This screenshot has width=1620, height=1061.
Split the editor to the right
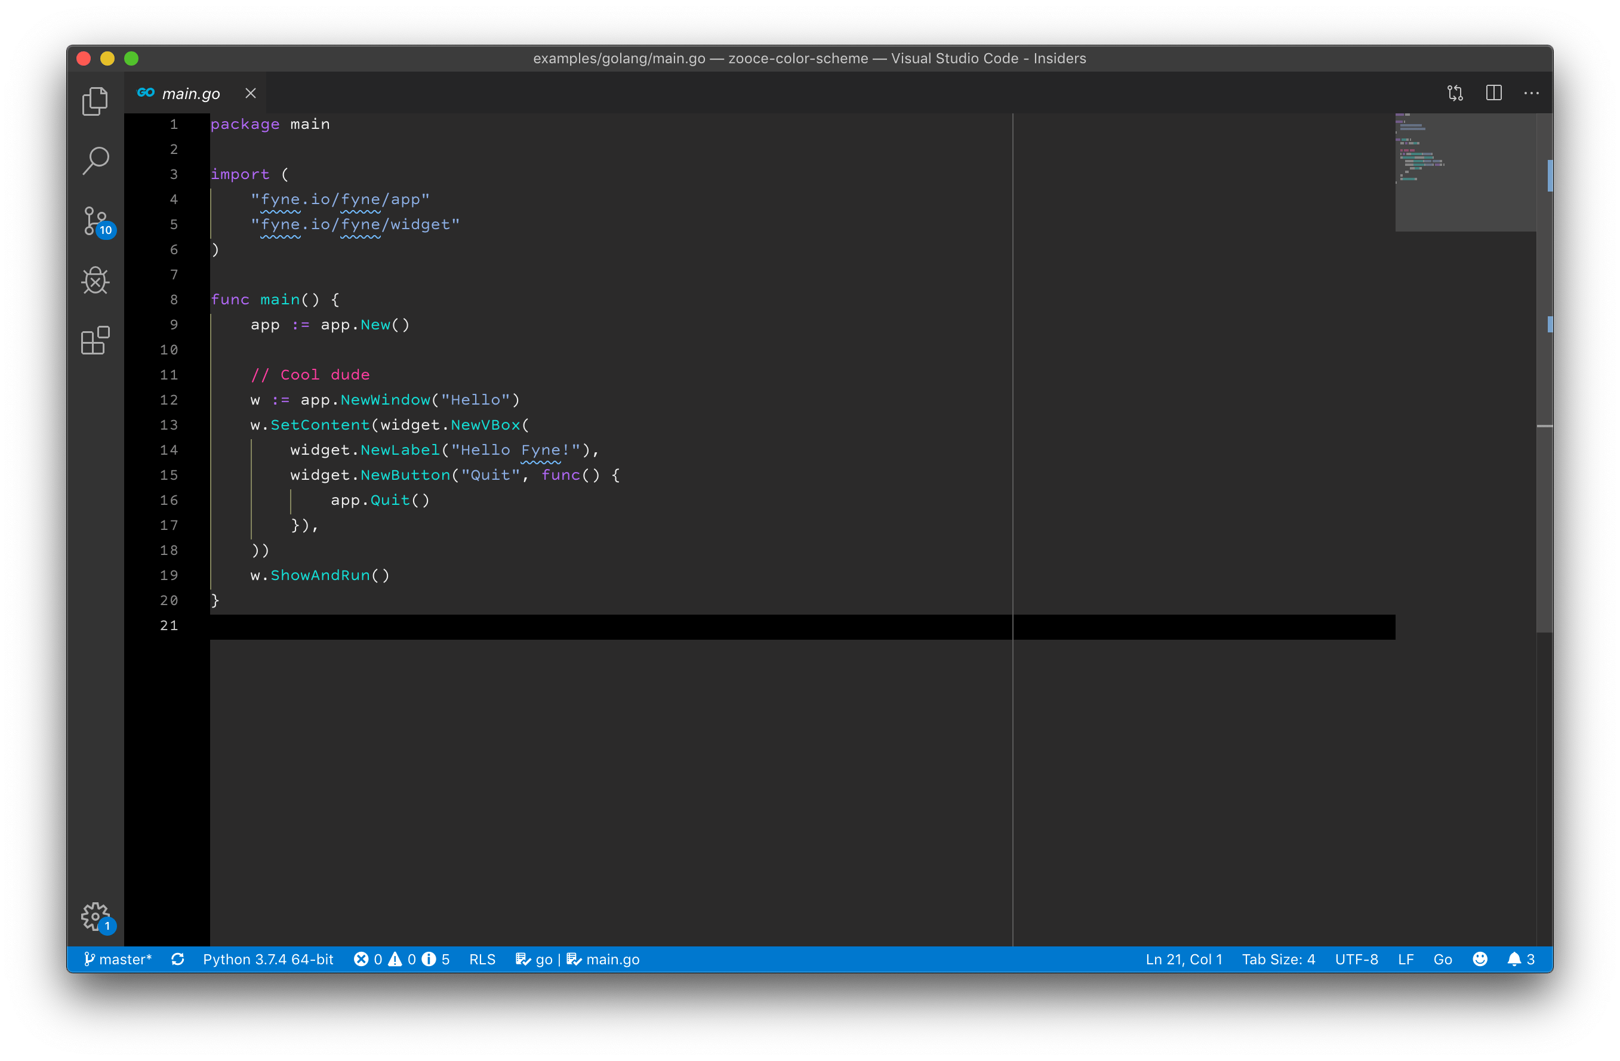1493,93
